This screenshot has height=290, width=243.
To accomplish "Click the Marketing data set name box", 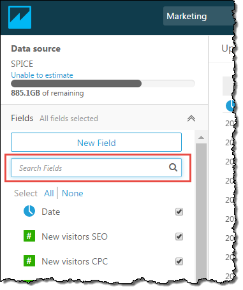I will click(198, 16).
